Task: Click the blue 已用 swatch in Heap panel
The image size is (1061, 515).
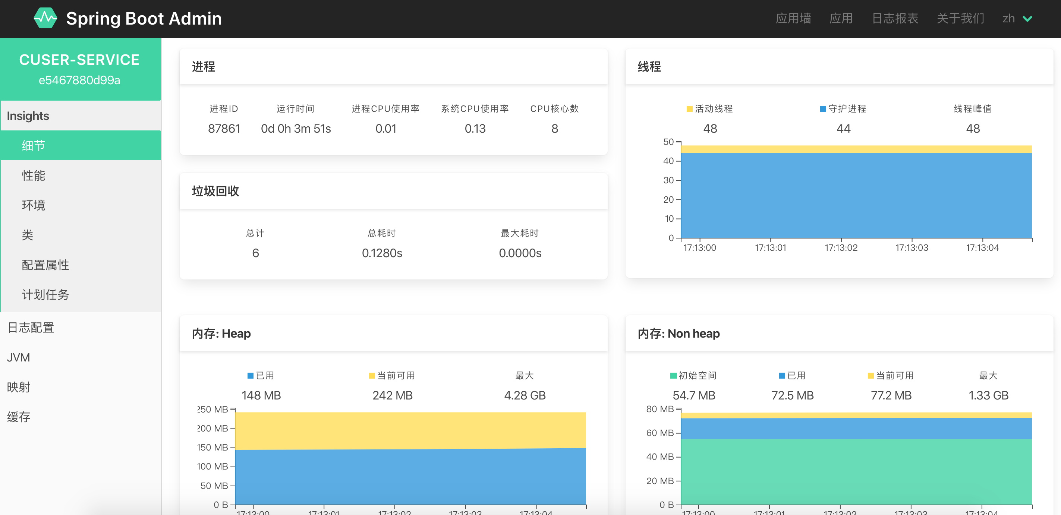Action: point(251,376)
